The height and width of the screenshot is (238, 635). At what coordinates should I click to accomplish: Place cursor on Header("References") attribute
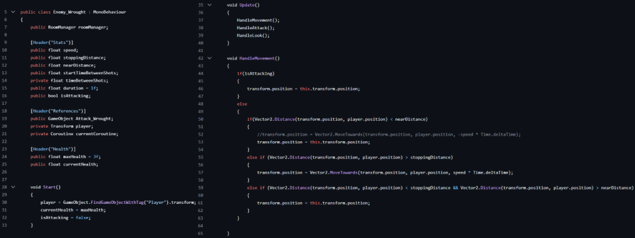[x=58, y=111]
